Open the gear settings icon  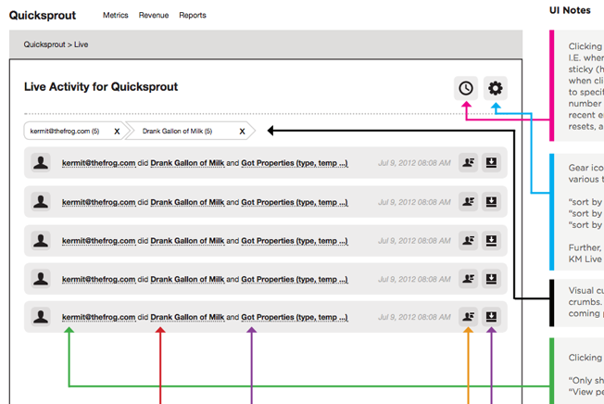pos(496,88)
